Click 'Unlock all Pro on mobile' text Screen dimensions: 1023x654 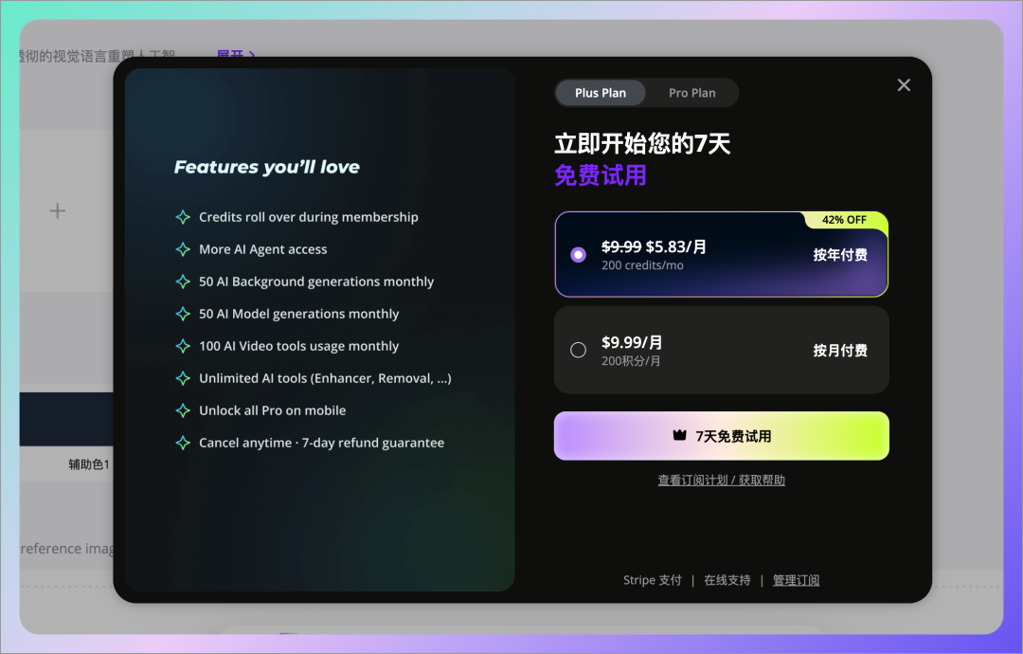(x=272, y=410)
